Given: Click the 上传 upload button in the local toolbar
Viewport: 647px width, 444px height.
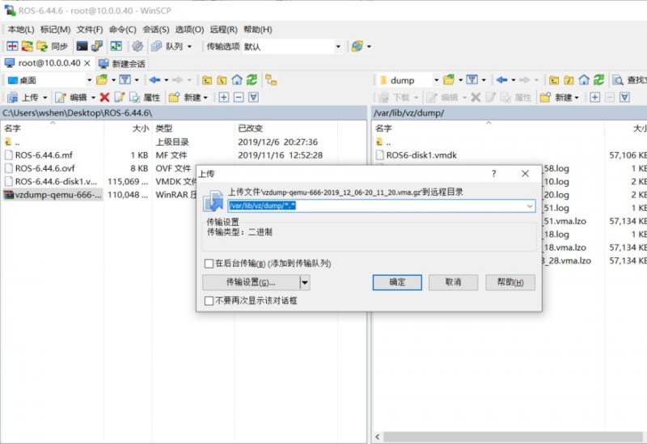Looking at the screenshot, I should [24, 97].
